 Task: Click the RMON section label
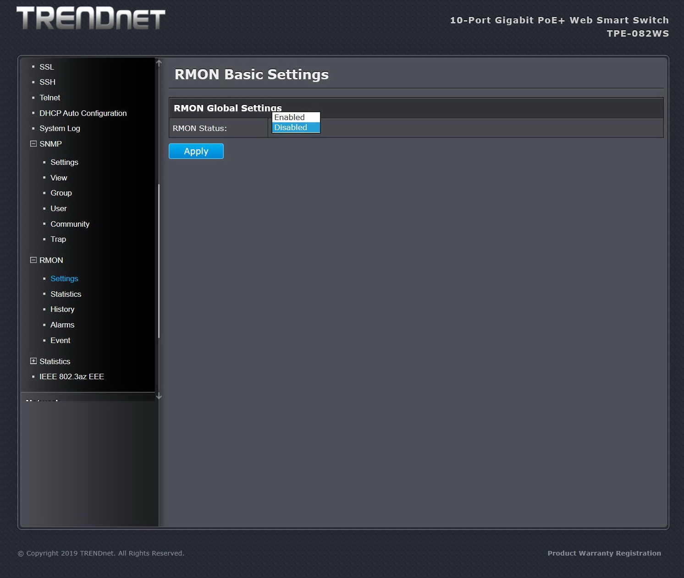click(x=51, y=260)
